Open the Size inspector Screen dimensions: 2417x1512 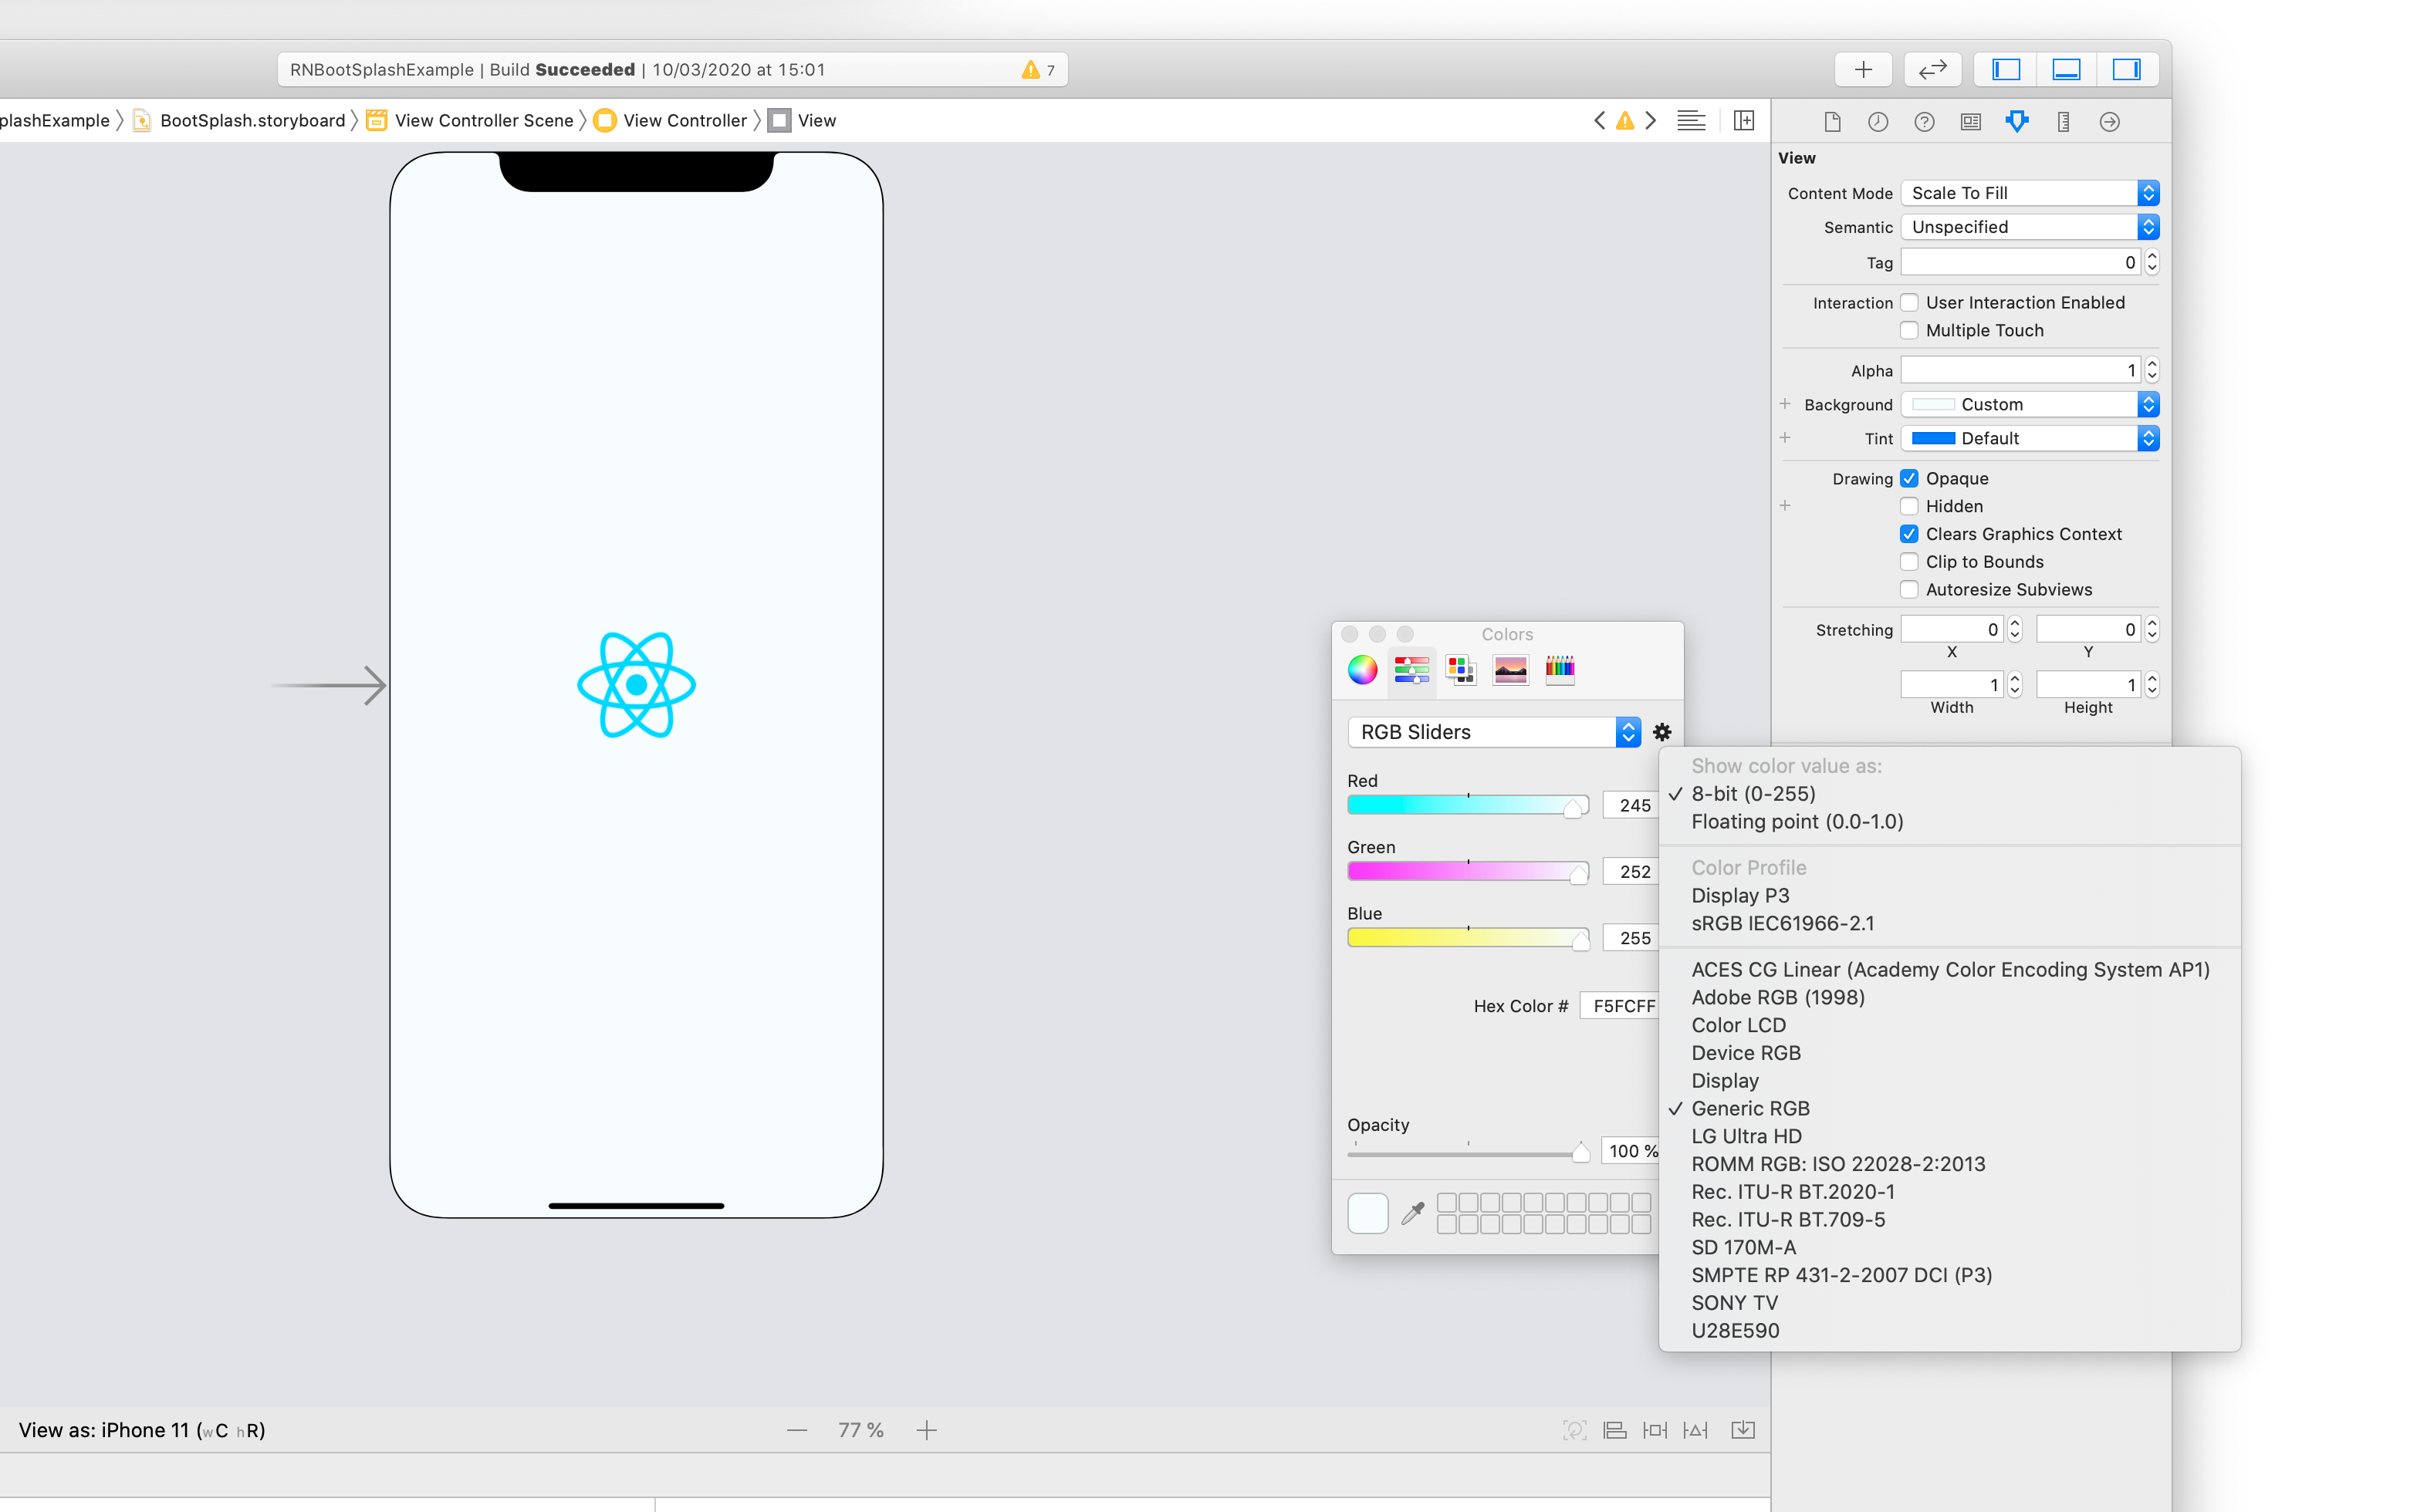tap(2063, 121)
